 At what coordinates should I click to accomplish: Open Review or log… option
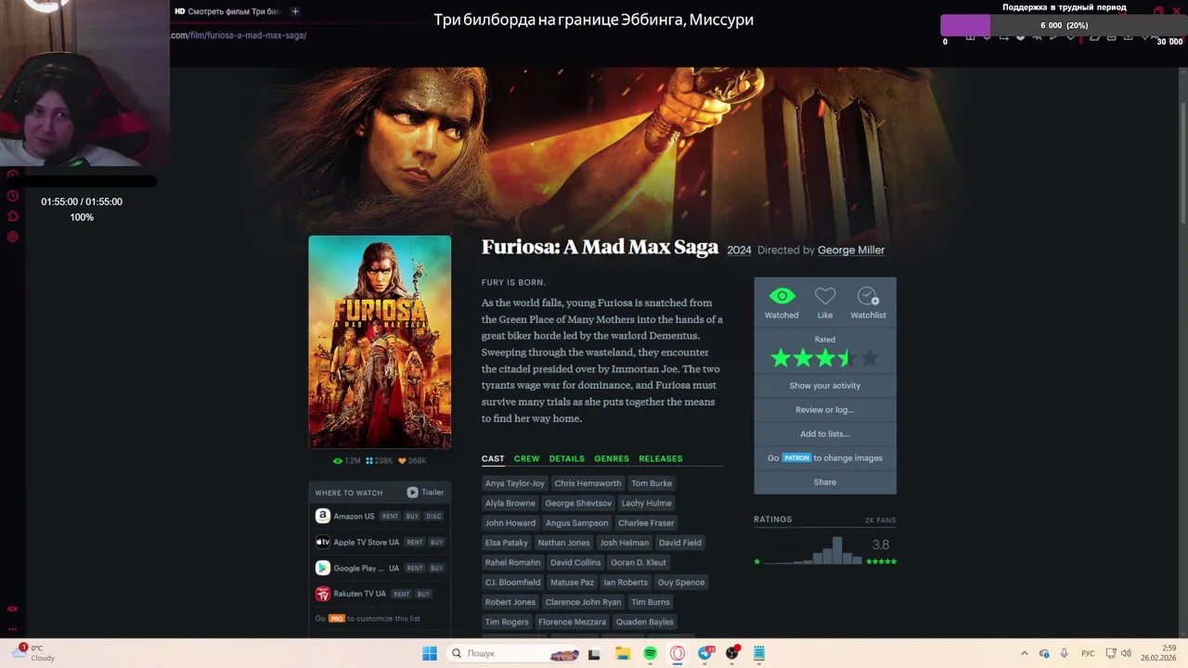(x=825, y=410)
